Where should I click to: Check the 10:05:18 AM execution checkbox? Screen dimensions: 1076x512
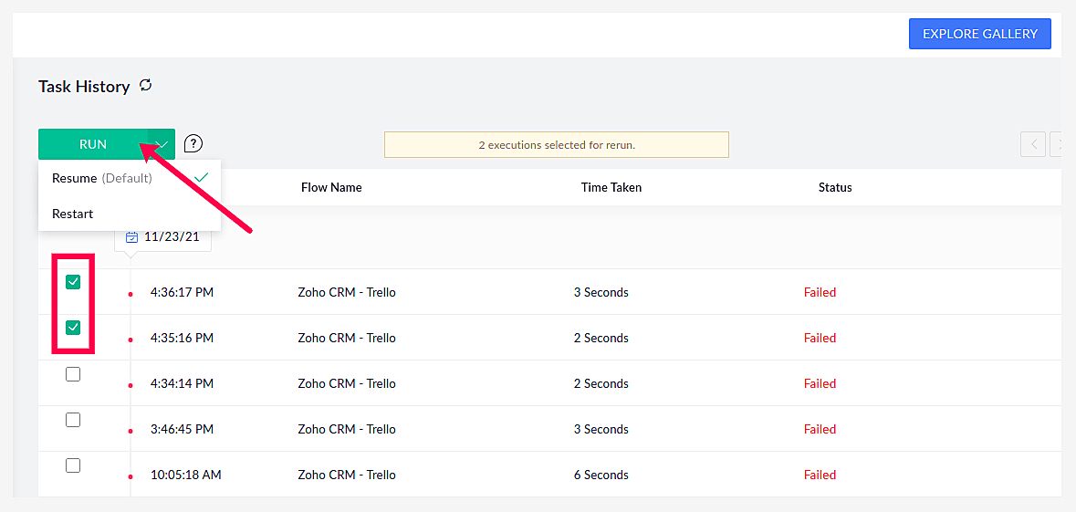pyautogui.click(x=73, y=465)
